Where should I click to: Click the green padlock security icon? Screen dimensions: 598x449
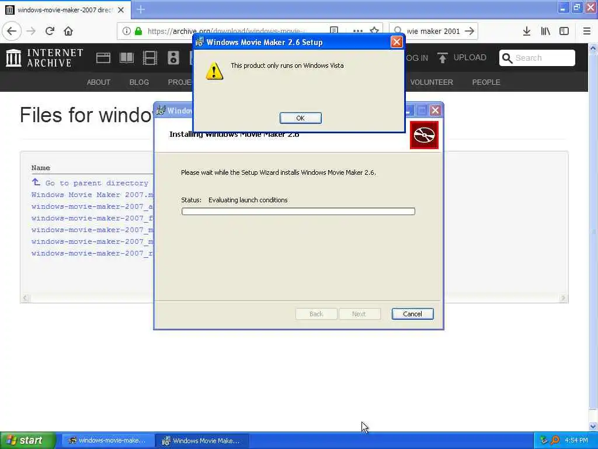pos(138,31)
